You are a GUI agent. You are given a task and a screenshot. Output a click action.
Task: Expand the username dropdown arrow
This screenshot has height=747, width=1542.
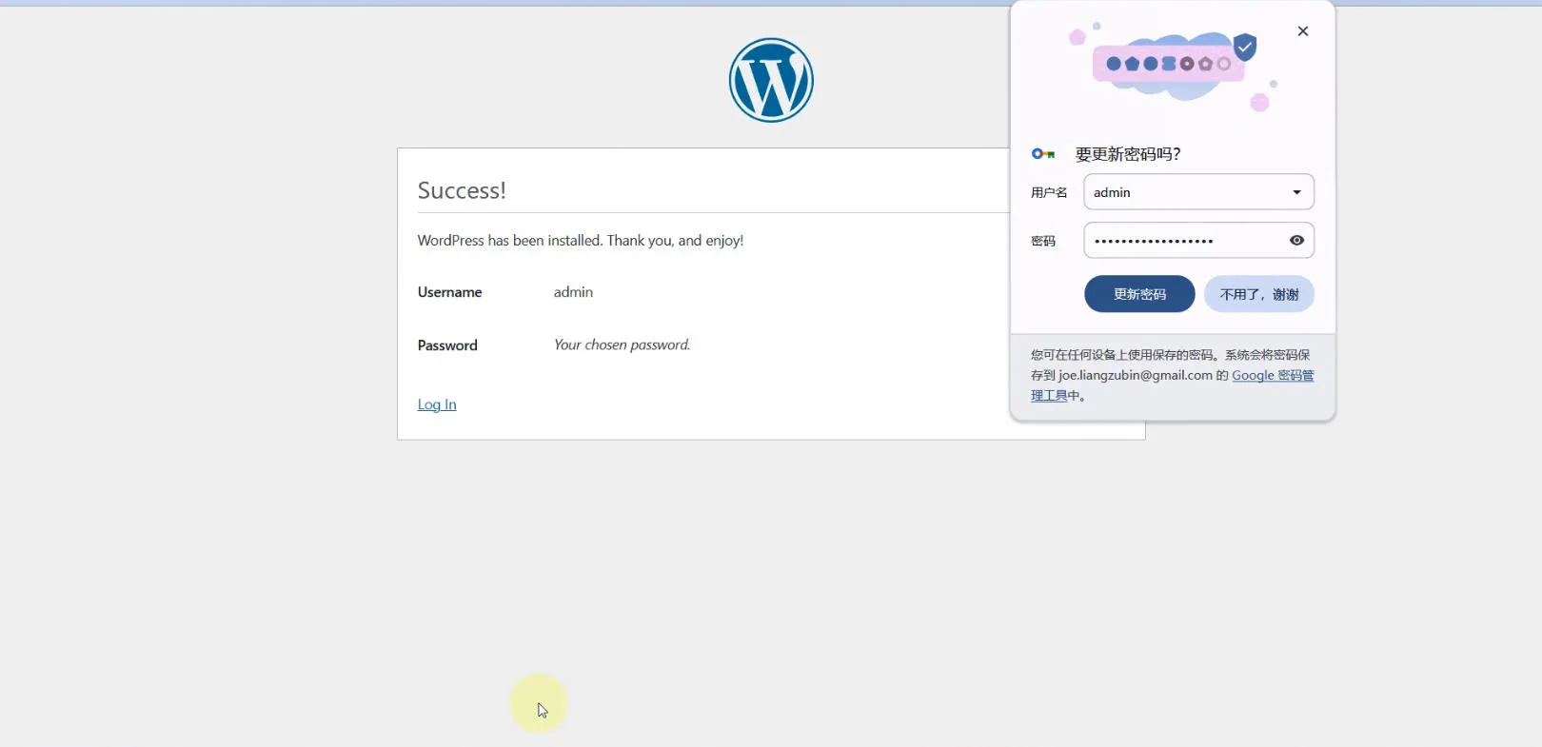coord(1296,192)
